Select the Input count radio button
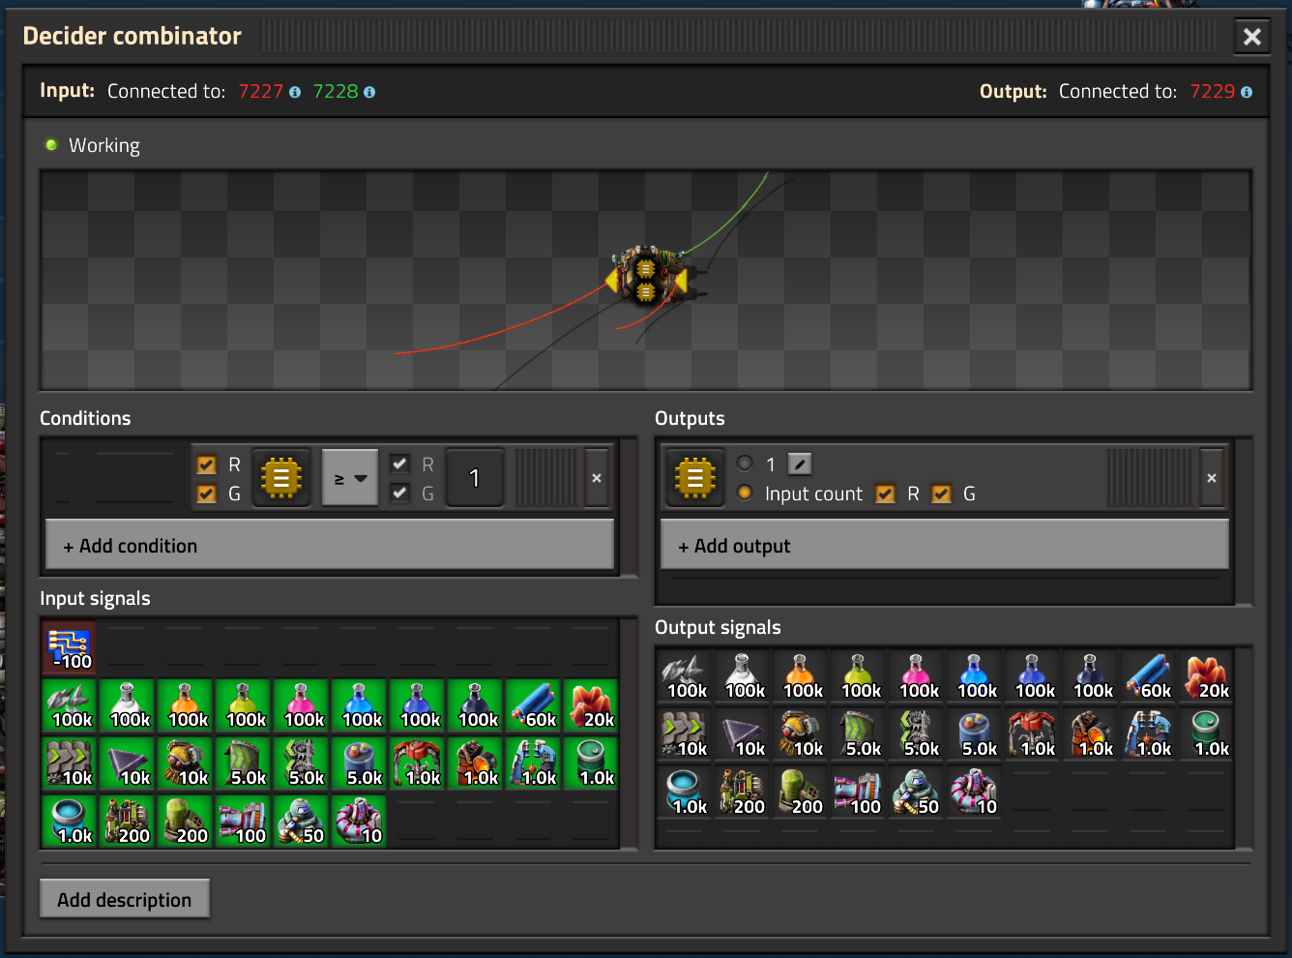The width and height of the screenshot is (1292, 958). [745, 493]
